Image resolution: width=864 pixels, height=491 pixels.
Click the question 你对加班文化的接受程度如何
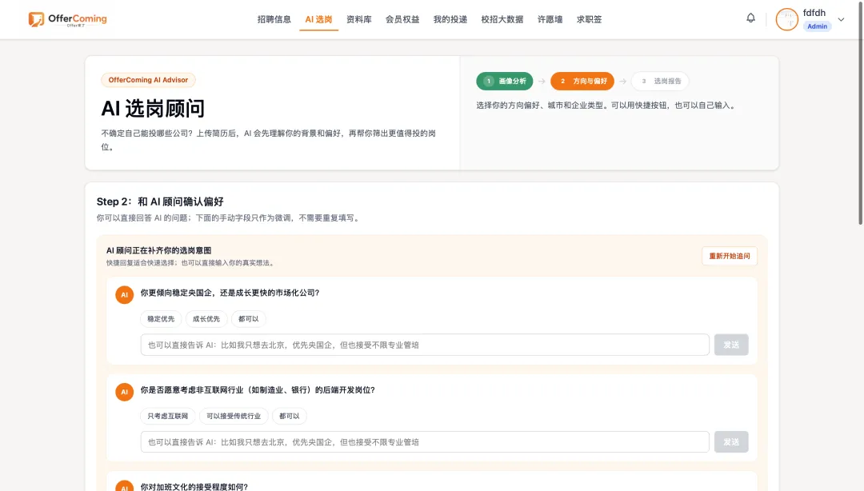point(194,487)
